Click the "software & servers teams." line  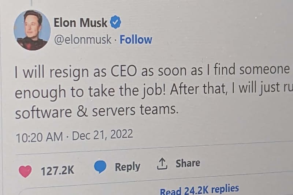[96, 112]
